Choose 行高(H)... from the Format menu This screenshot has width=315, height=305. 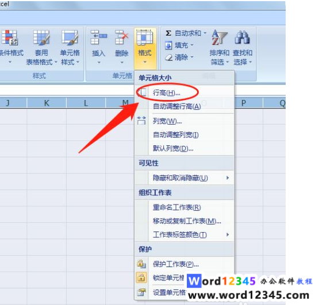(184, 93)
